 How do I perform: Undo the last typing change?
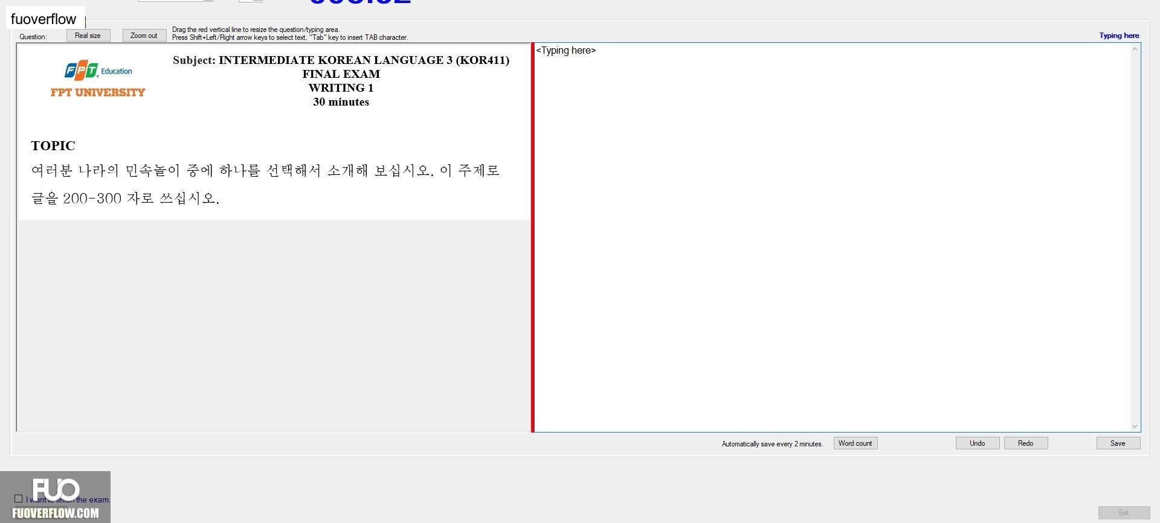978,443
